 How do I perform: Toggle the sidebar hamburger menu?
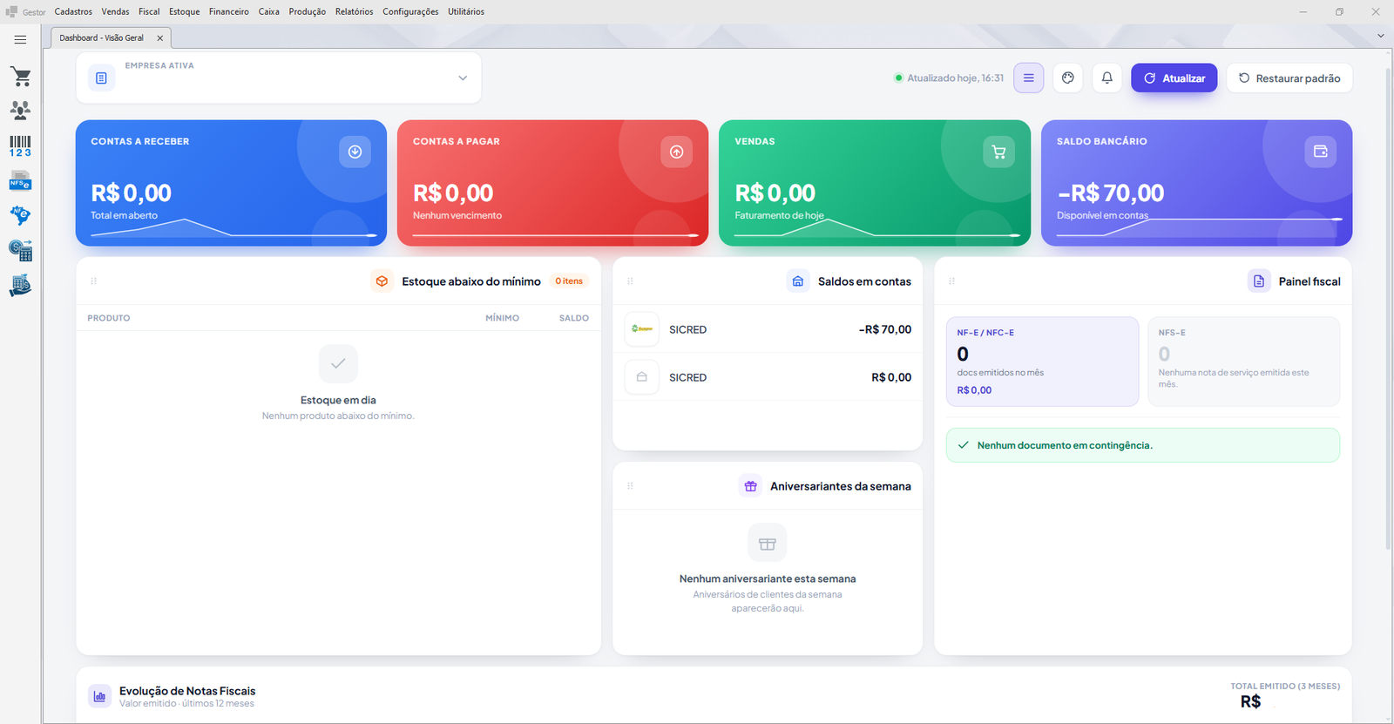[20, 39]
